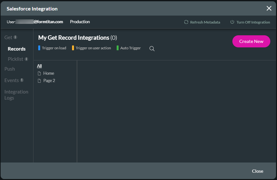
Task: Open the Get section in sidebar
Action: pos(8,38)
